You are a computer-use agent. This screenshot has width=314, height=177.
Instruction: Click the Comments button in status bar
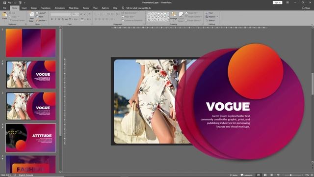tap(246, 175)
